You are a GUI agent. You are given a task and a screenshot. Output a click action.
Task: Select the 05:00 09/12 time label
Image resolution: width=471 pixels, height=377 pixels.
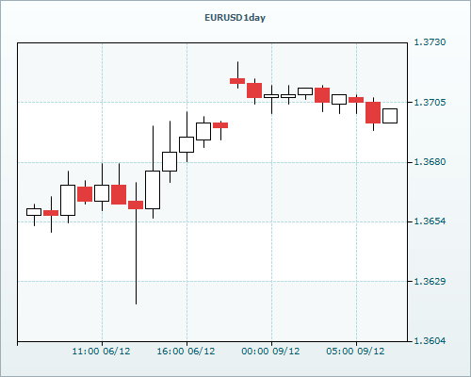click(x=355, y=351)
